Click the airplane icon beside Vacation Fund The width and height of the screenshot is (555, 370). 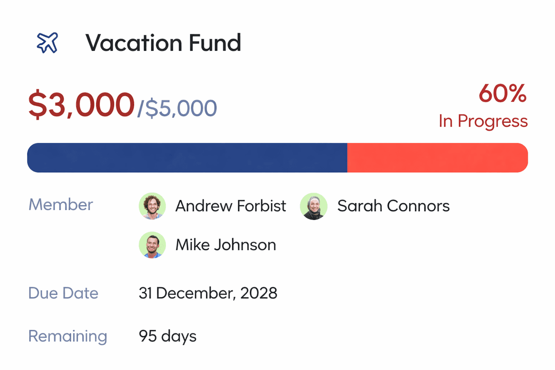[x=47, y=43]
